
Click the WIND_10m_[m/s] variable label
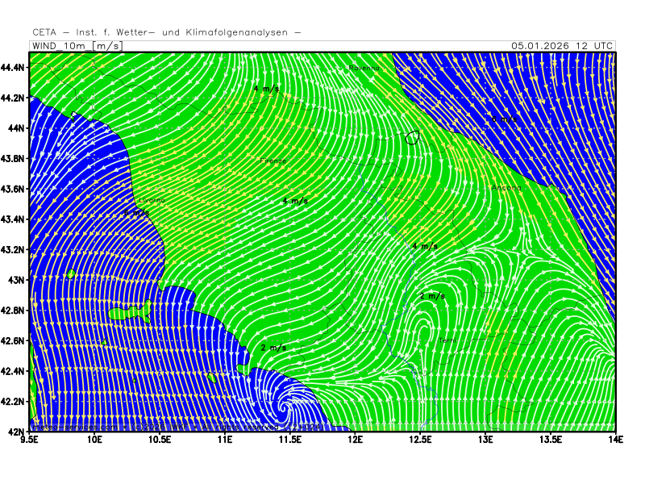click(77, 46)
